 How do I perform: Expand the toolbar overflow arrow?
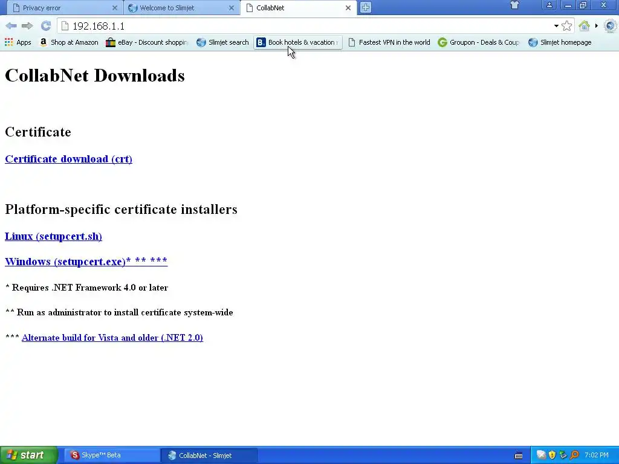point(597,26)
